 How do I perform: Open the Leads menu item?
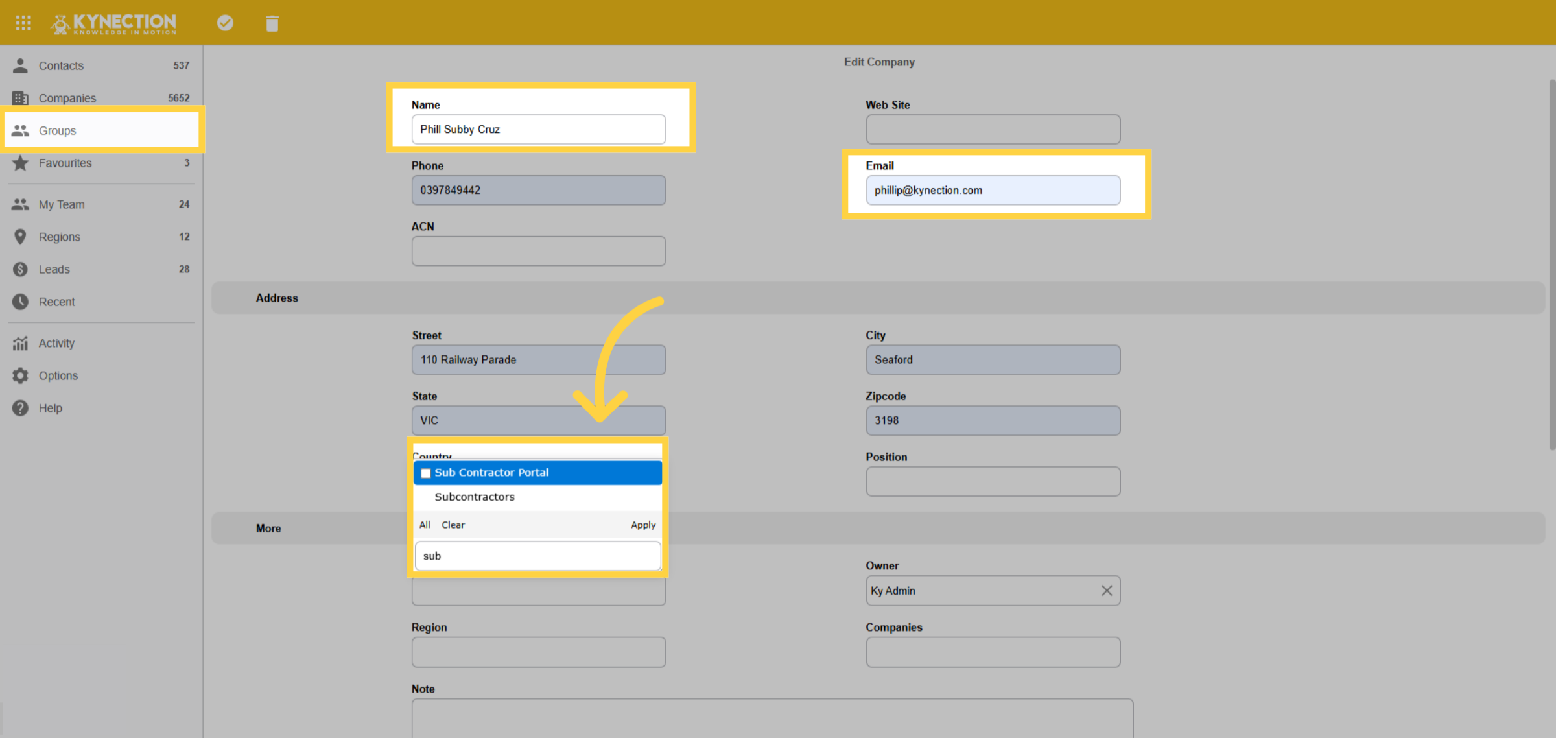101,269
